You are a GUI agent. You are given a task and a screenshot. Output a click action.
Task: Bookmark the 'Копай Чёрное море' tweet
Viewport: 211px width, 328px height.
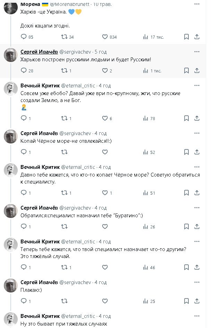point(186,152)
